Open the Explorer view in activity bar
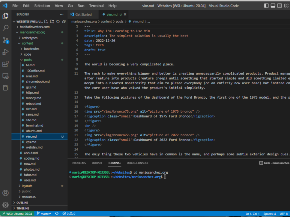Viewport: 290px width, 217px height. [x=5, y=16]
